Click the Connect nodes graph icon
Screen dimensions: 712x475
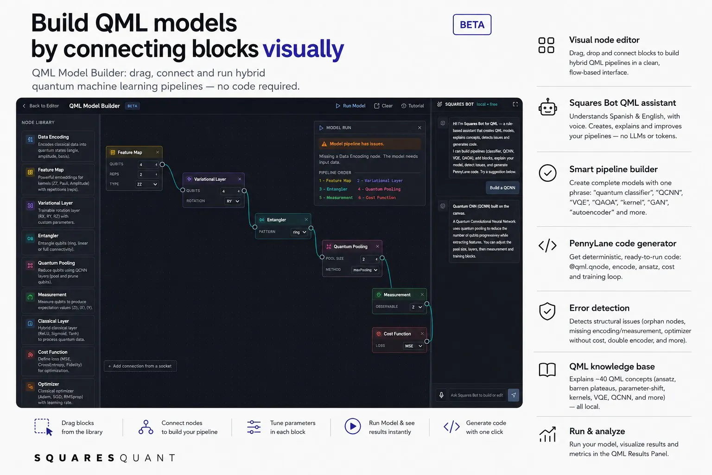[x=146, y=427]
